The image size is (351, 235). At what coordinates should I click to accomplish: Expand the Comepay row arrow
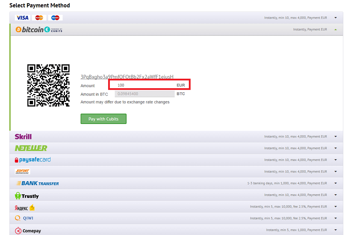point(336,230)
